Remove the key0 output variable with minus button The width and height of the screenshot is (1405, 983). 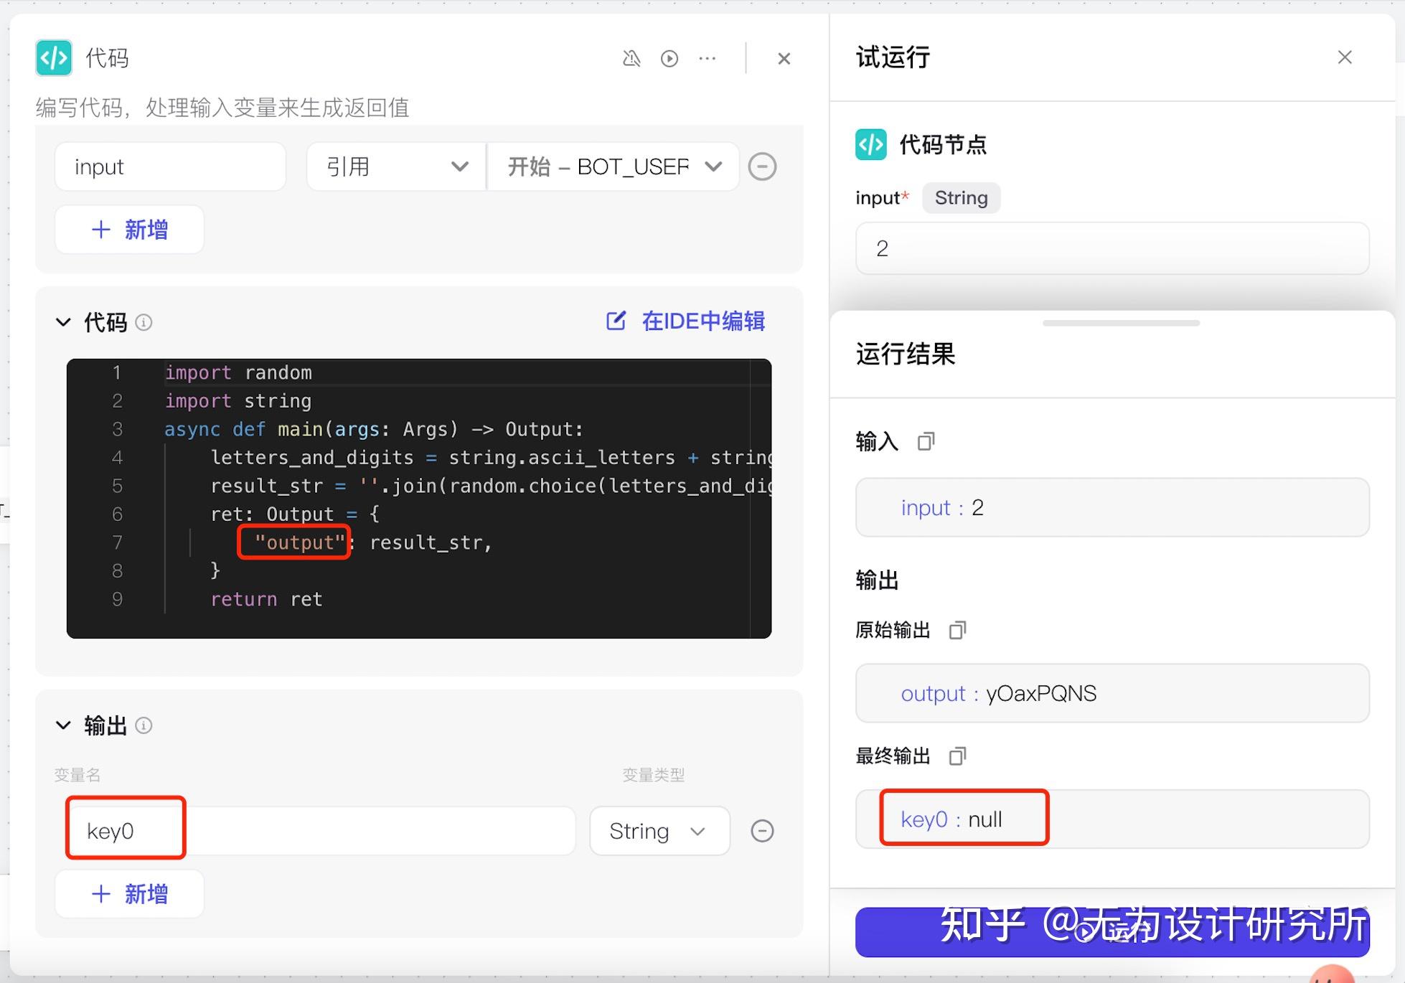click(762, 830)
